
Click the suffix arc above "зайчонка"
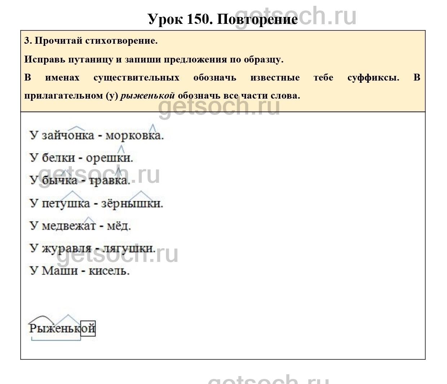76,128
